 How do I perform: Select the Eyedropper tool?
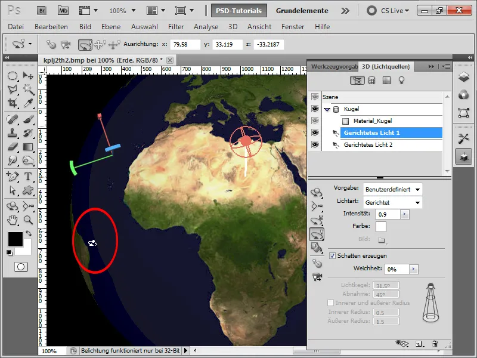click(x=28, y=103)
